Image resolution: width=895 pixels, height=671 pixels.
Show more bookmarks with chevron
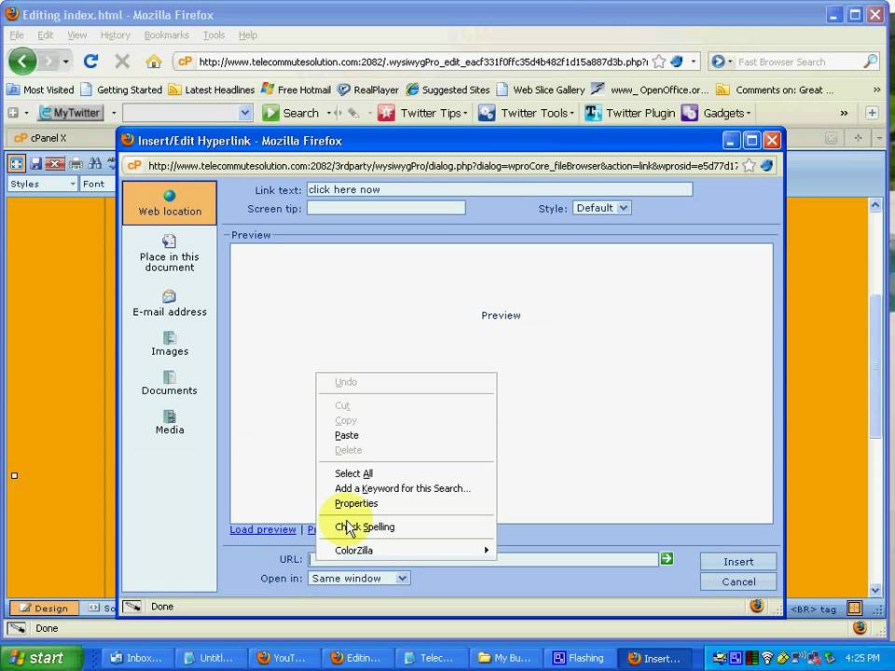876,89
